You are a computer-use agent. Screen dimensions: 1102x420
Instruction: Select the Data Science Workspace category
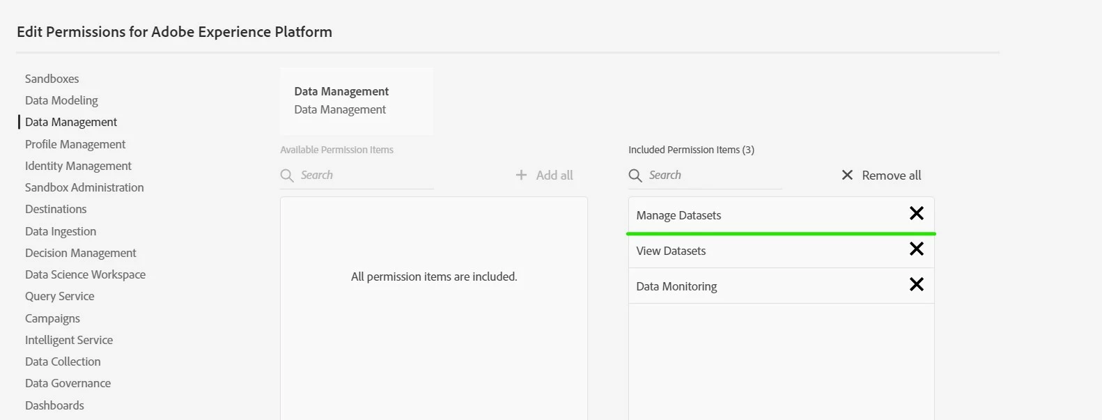pos(85,274)
